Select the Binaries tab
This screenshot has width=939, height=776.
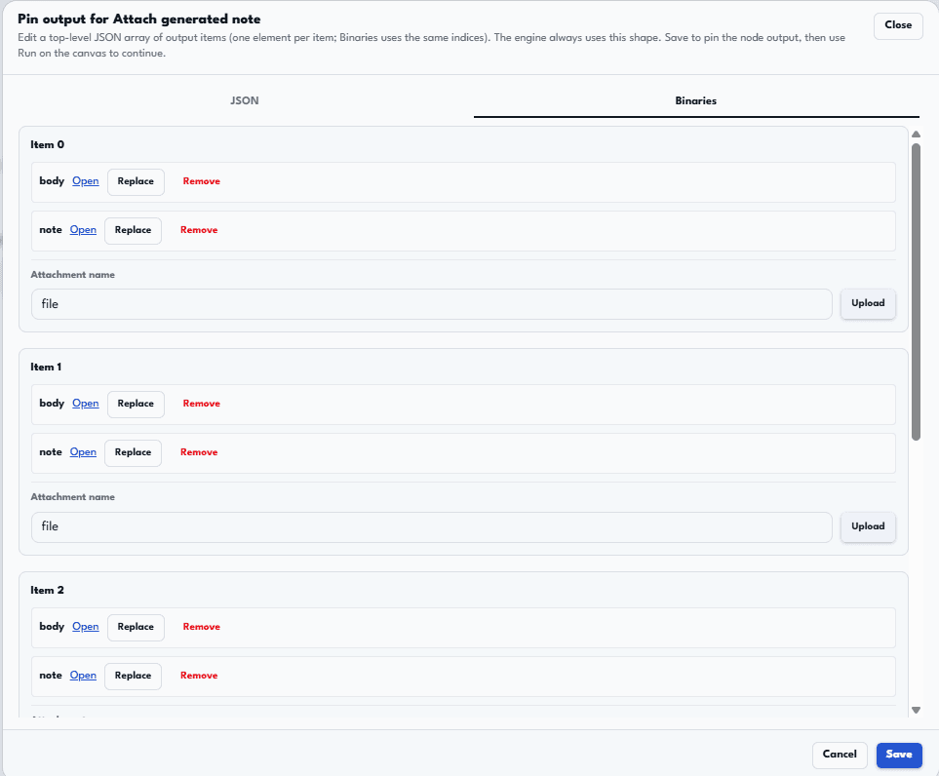[695, 100]
